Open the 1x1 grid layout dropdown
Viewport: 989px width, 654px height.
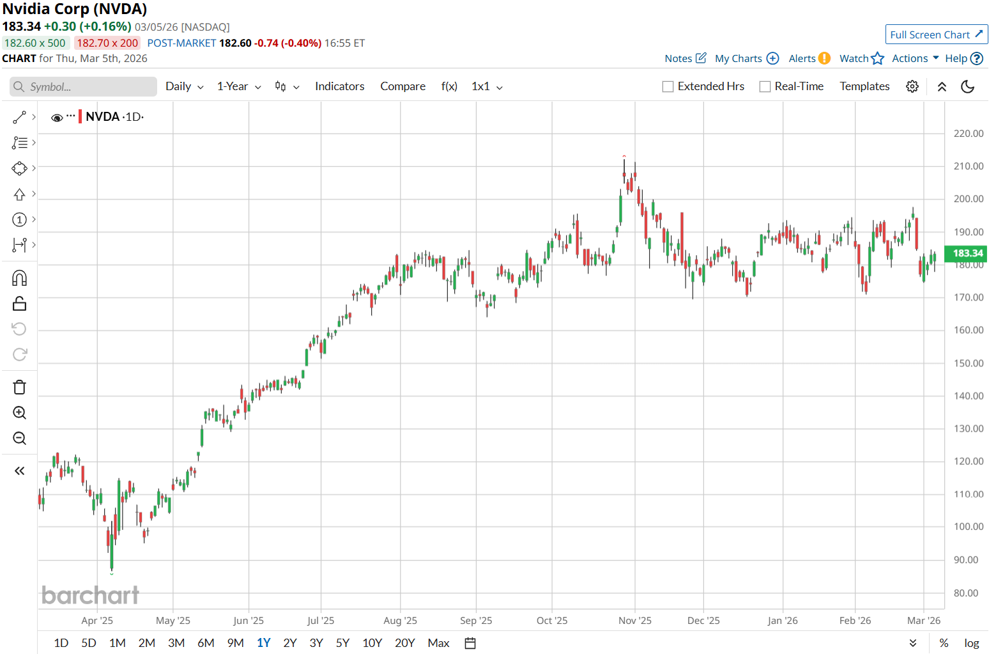[x=487, y=86]
